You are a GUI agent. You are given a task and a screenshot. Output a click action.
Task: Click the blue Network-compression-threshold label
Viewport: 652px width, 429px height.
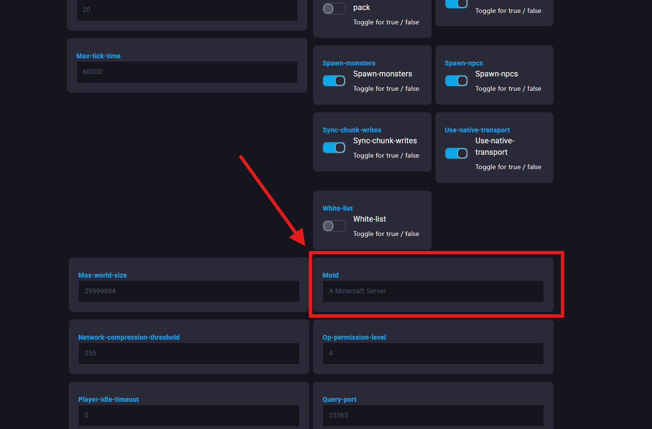129,337
